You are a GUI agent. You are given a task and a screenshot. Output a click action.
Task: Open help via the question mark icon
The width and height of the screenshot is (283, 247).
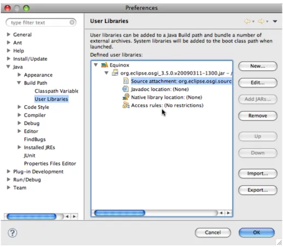tap(13, 233)
